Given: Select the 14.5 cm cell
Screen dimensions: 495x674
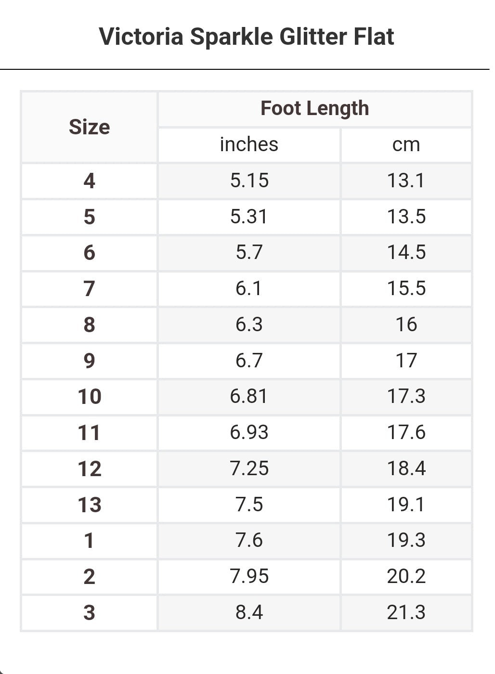Looking at the screenshot, I should (x=406, y=253).
